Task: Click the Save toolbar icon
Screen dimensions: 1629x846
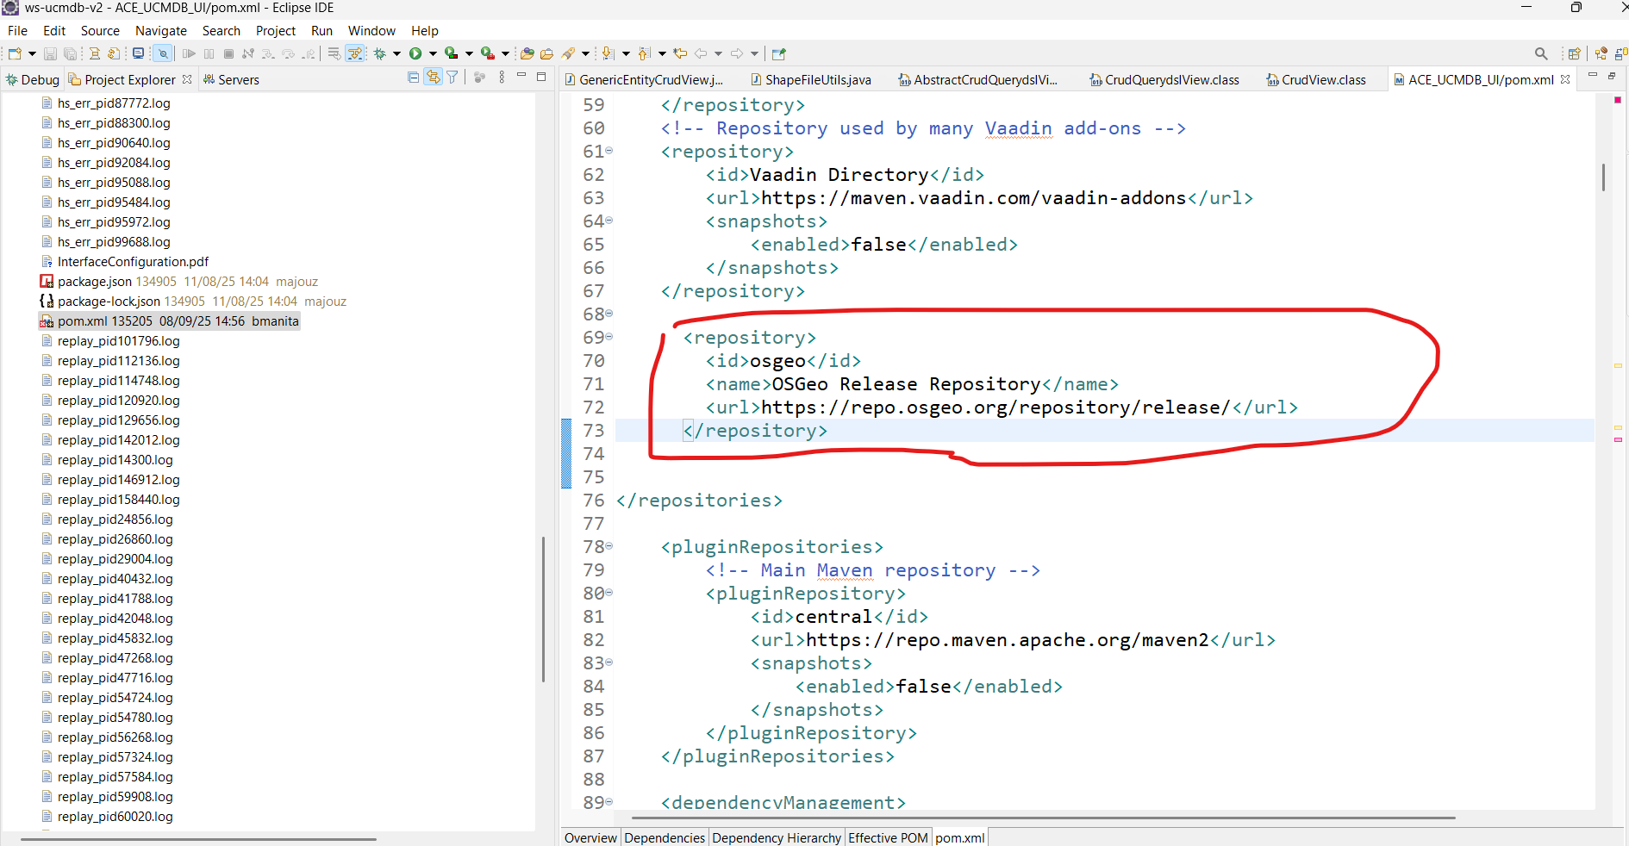Action: pos(50,53)
